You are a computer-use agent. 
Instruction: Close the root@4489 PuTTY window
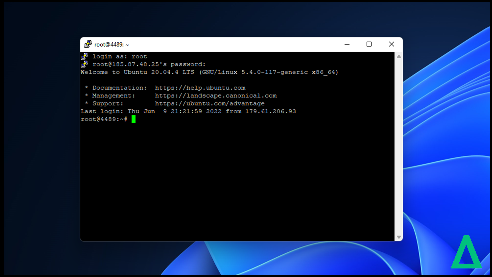point(391,44)
